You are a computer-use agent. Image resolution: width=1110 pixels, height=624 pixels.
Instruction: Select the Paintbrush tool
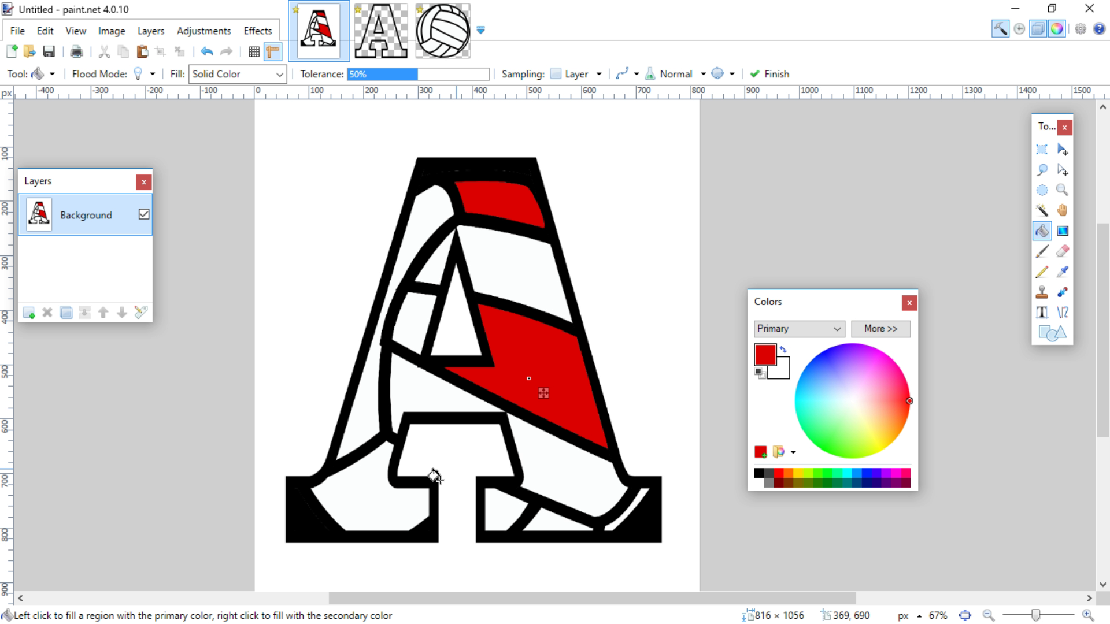pos(1042,251)
